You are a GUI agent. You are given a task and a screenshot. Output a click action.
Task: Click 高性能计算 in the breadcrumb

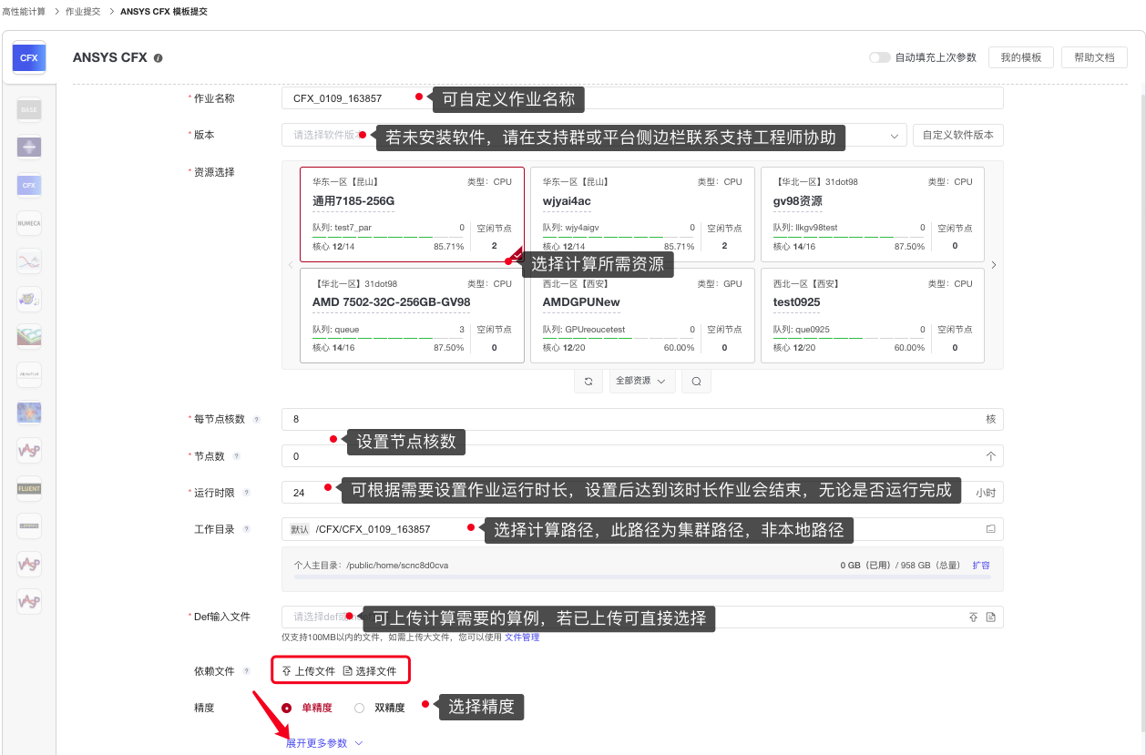[x=24, y=12]
